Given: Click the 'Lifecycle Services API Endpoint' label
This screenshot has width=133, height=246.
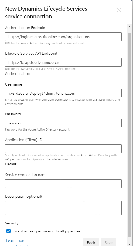Looking at the screenshot, I should point(31,54).
